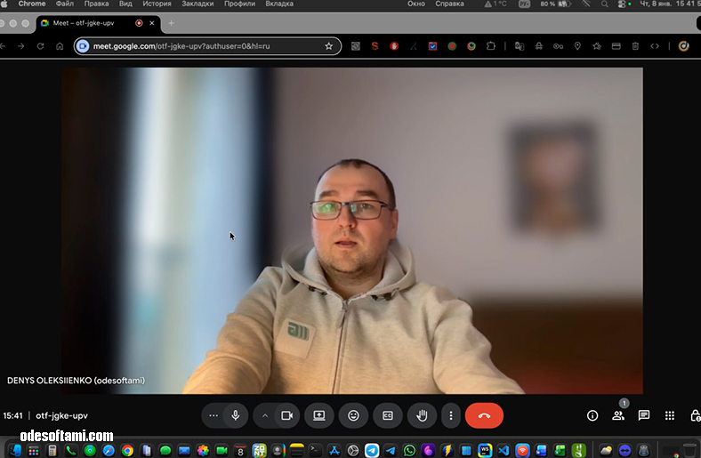Screen dimensions: 701x458
Task: Reload the Meet page
Action: [x=40, y=46]
